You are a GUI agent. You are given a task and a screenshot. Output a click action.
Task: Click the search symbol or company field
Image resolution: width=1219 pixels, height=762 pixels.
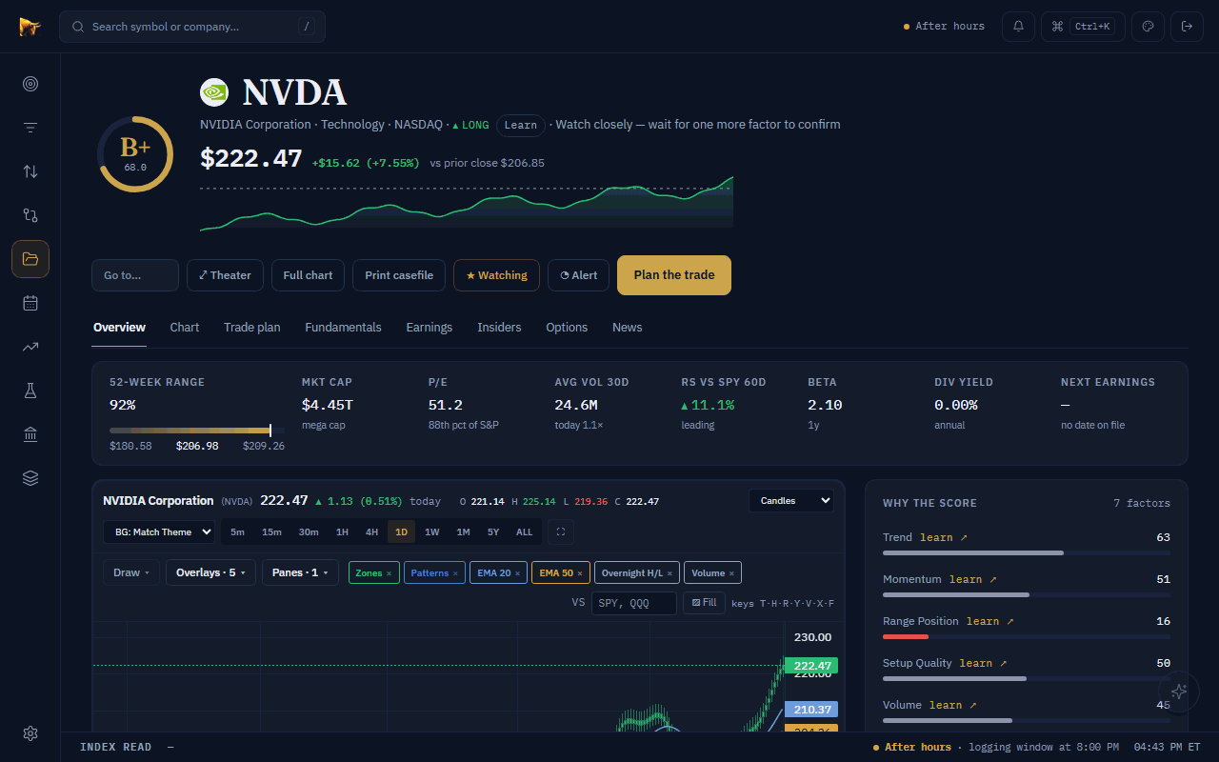192,27
